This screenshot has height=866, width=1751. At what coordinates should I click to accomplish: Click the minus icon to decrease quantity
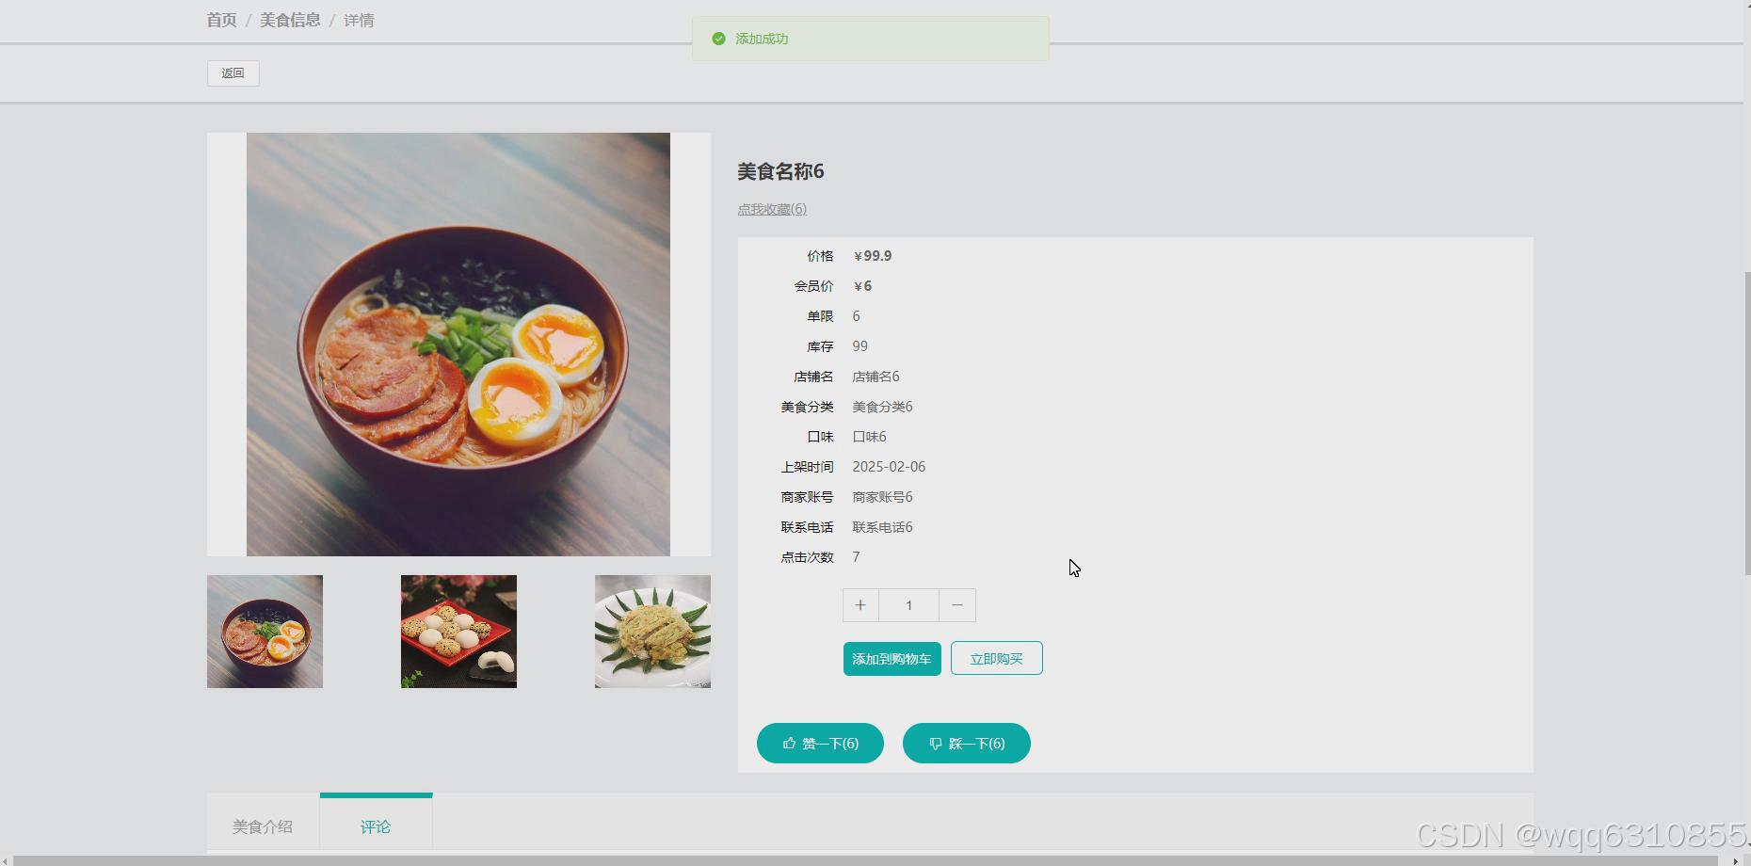(x=956, y=605)
